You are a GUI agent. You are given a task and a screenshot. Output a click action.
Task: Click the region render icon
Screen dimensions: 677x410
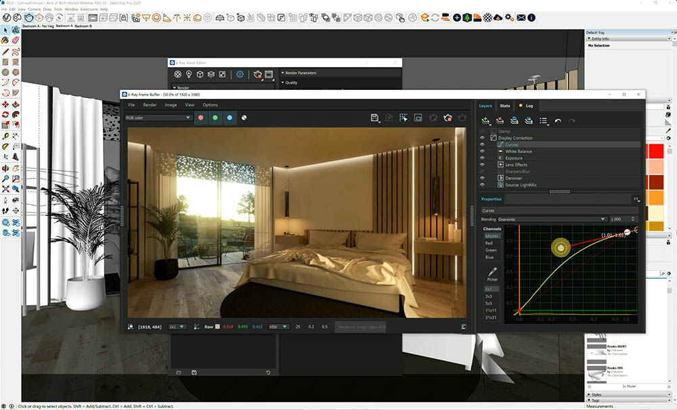403,118
